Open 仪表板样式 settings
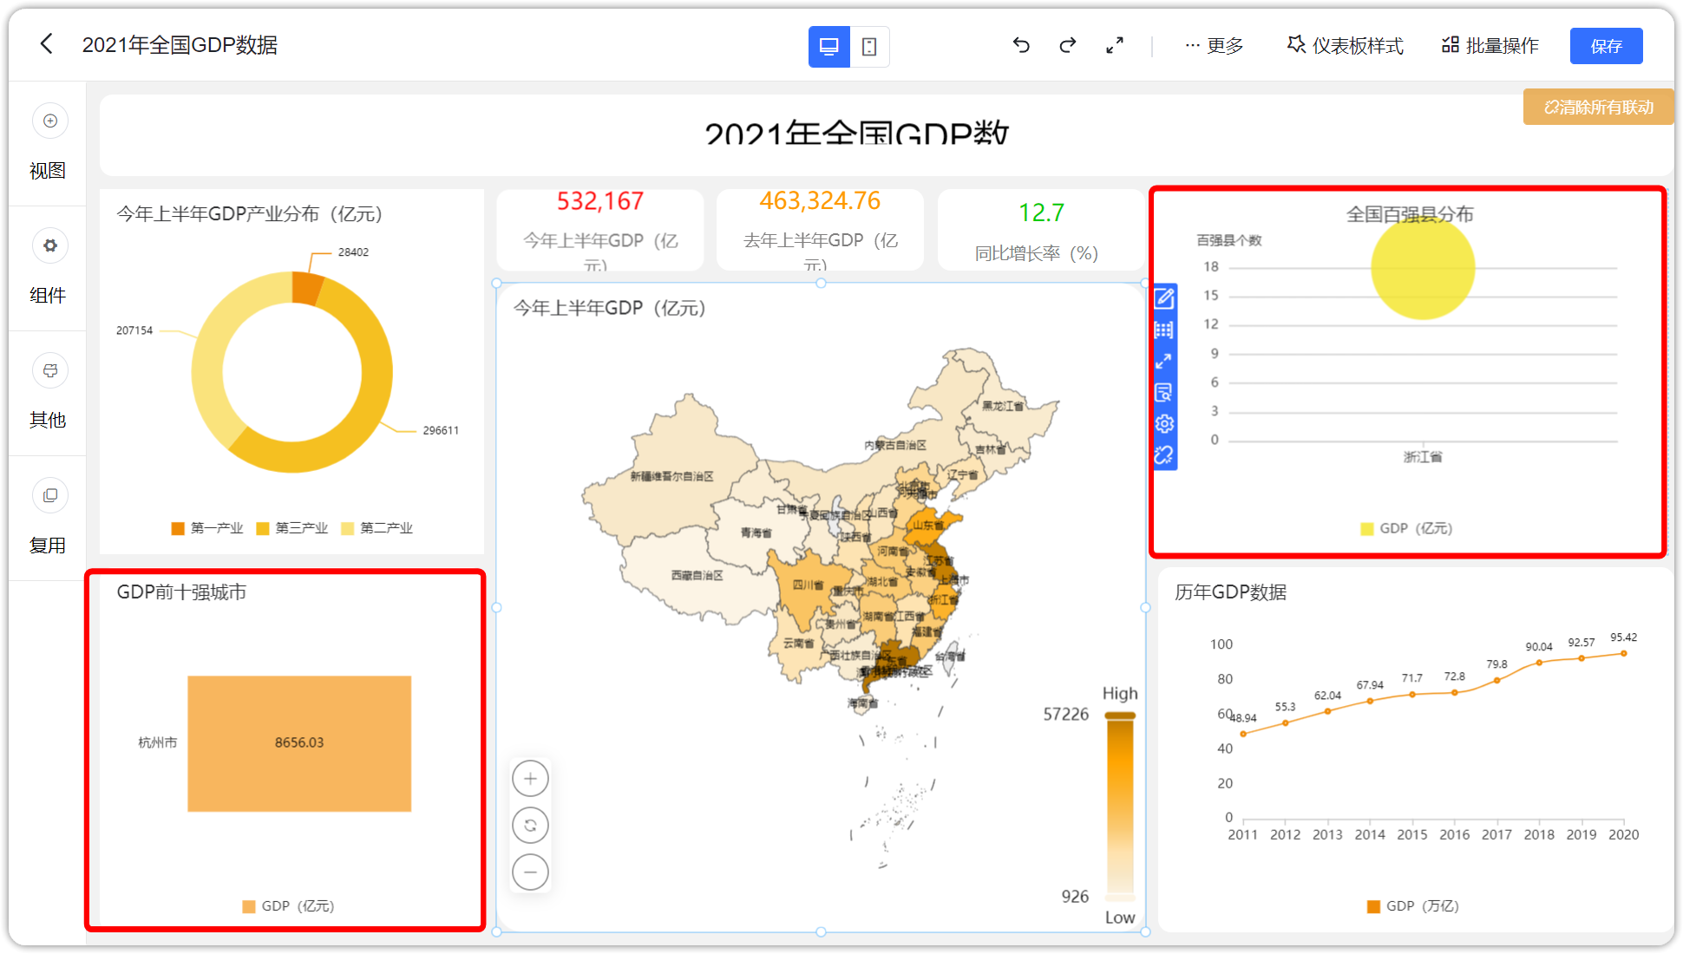1683x954 pixels. tap(1346, 45)
